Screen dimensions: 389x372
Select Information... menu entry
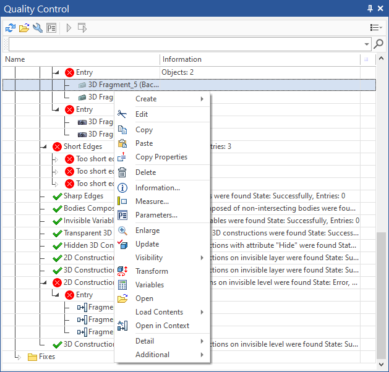coord(162,188)
